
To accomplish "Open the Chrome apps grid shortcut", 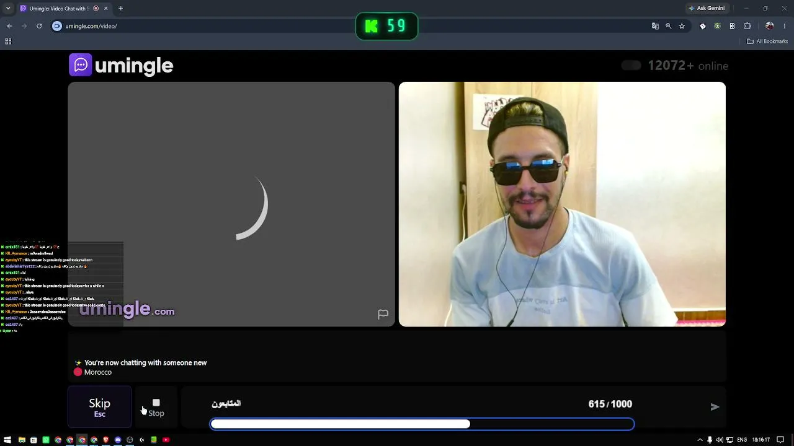I will point(8,42).
